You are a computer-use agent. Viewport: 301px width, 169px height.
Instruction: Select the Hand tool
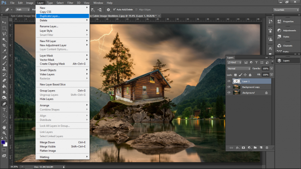click(x=4, y=127)
